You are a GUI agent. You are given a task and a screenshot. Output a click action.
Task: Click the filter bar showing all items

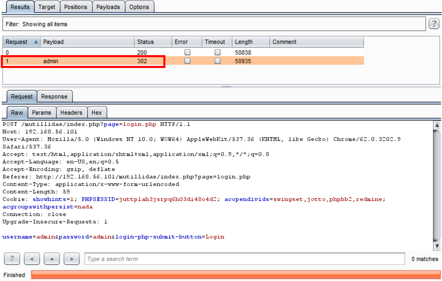(x=214, y=24)
